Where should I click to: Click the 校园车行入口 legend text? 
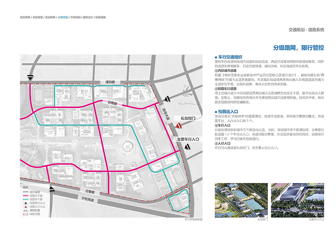tap(37, 203)
